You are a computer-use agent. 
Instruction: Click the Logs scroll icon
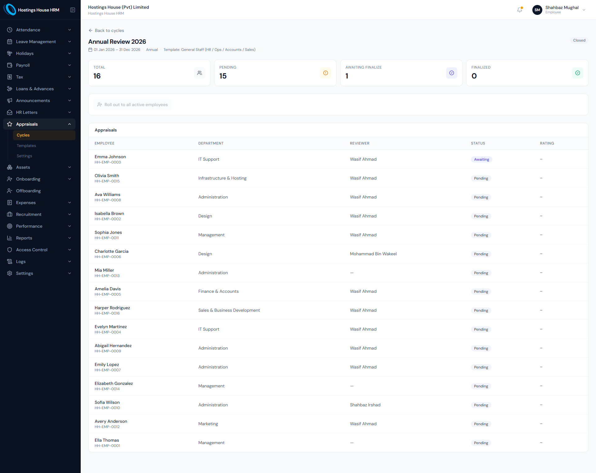point(10,261)
